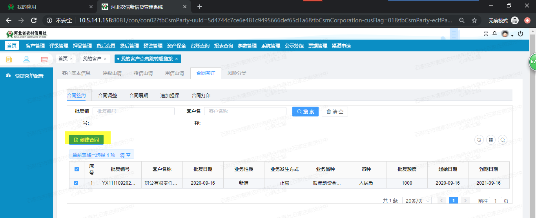Click 清空 link in selection notice
This screenshot has height=218, width=536.
pyautogui.click(x=125, y=155)
